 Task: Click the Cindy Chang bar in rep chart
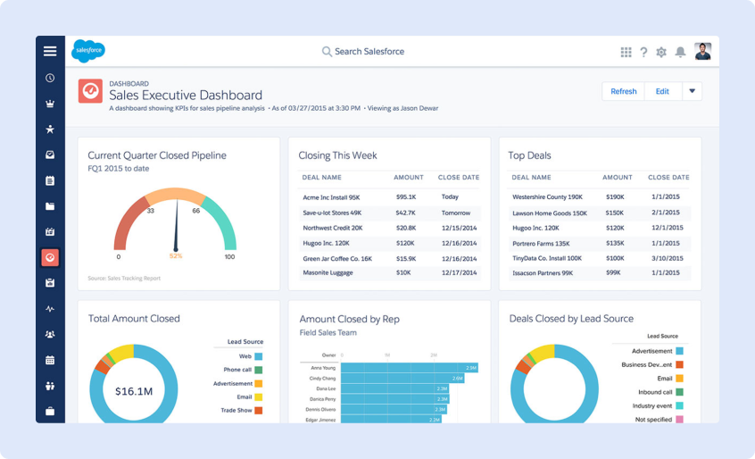pos(402,379)
